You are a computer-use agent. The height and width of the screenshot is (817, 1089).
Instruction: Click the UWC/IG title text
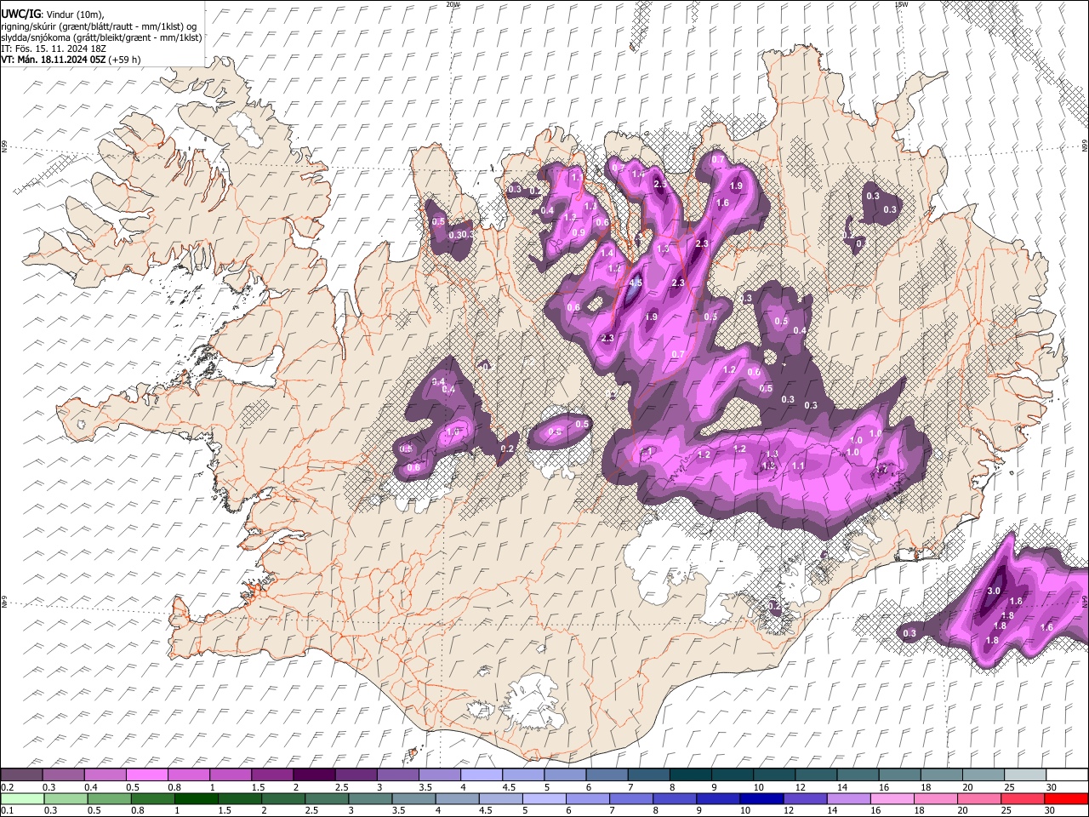(20, 14)
